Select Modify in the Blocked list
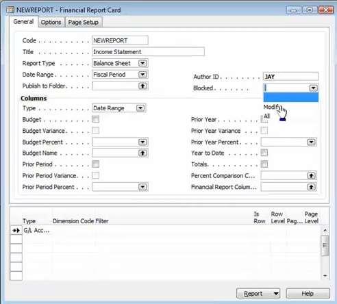This screenshot has height=304, width=337. (290, 107)
